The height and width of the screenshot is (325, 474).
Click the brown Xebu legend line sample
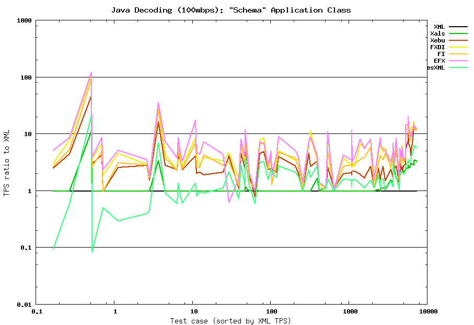pos(458,40)
